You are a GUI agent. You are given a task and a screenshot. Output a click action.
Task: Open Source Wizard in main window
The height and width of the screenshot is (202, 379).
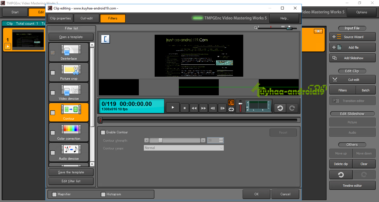(x=352, y=37)
